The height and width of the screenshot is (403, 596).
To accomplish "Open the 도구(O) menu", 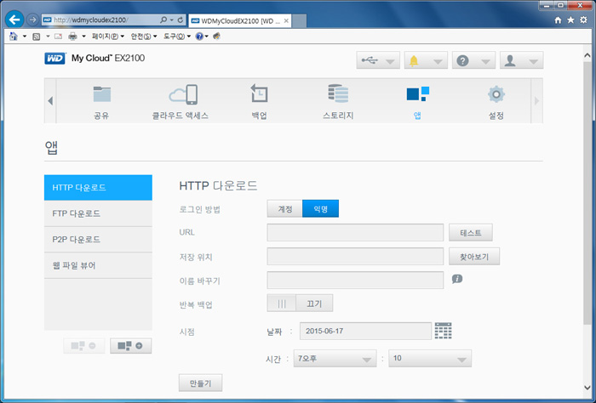I will 177,37.
